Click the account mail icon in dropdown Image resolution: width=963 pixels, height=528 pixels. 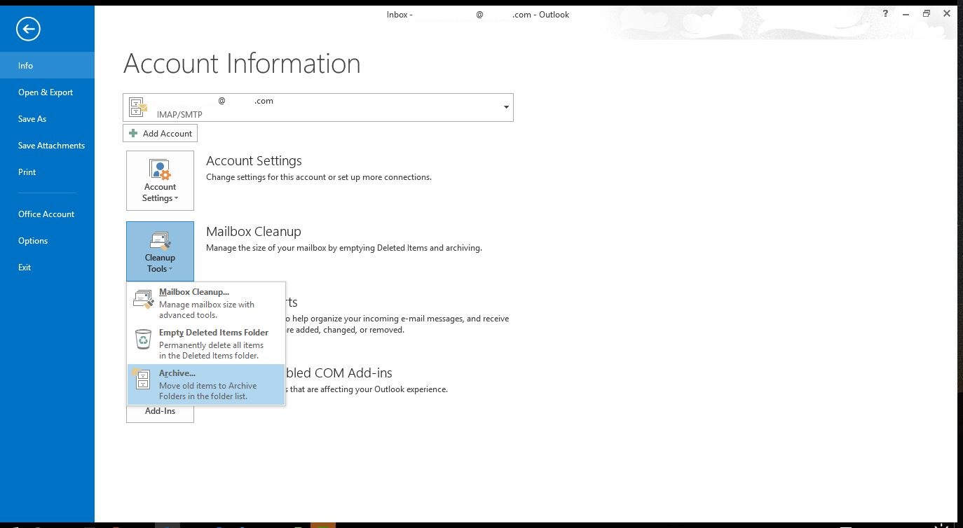click(x=138, y=107)
